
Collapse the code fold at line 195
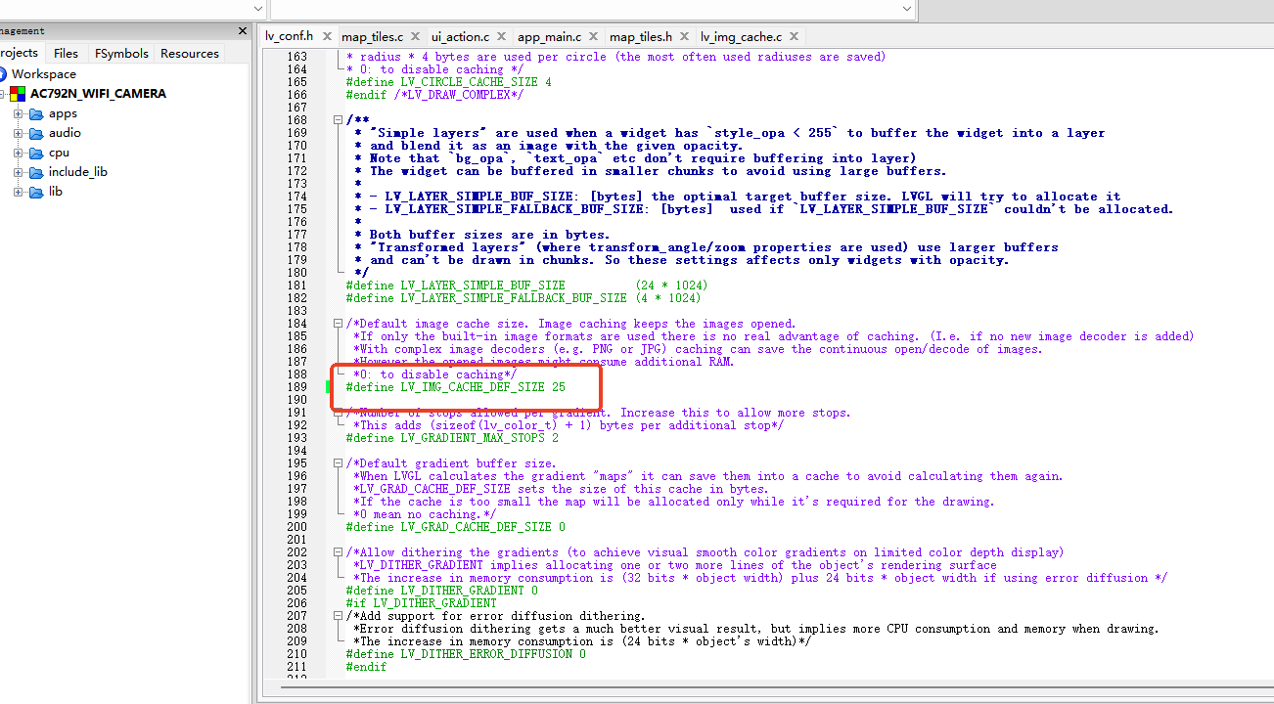click(338, 463)
